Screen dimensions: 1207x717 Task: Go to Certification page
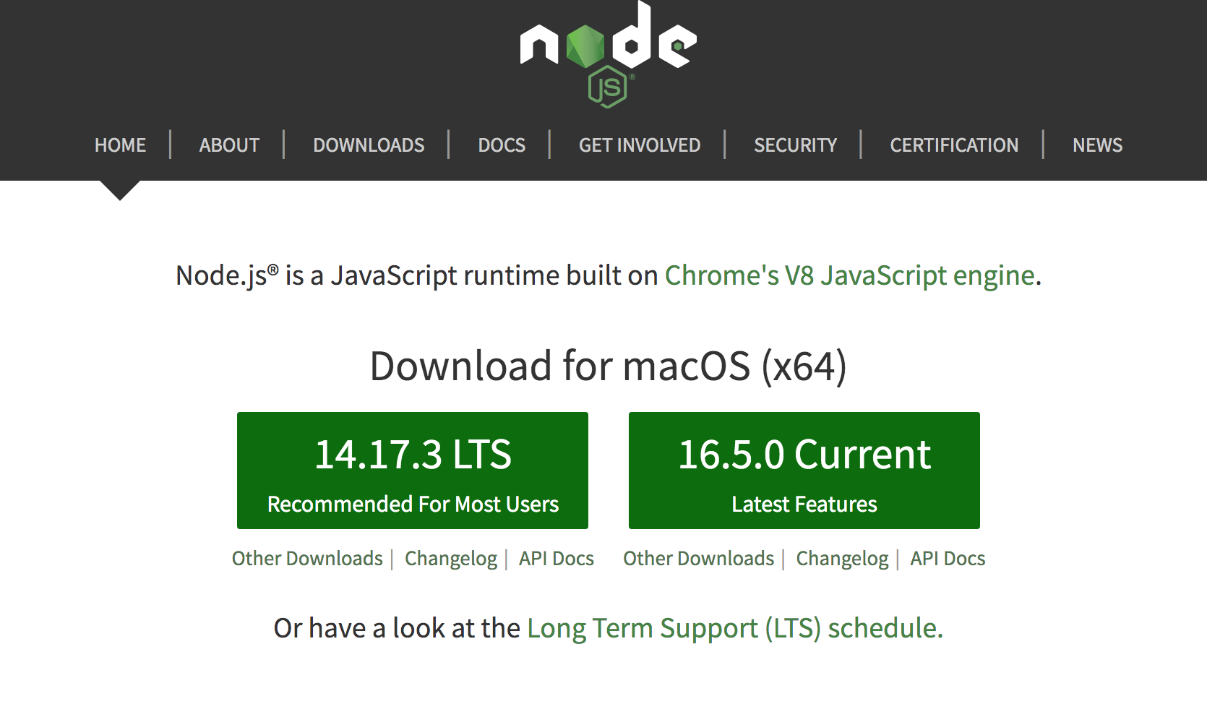coord(954,145)
